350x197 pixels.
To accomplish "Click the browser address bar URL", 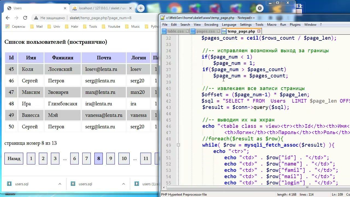I will click(100, 18).
